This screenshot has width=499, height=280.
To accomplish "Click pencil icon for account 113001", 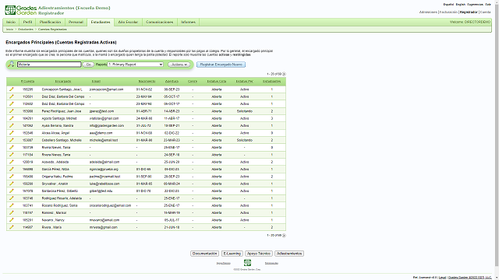I will [12, 96].
